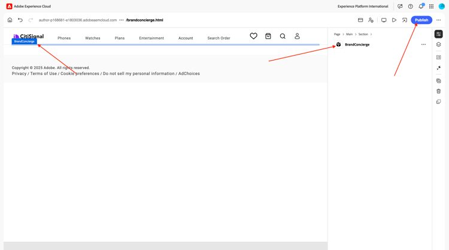Open the notifications bell

coord(421,6)
